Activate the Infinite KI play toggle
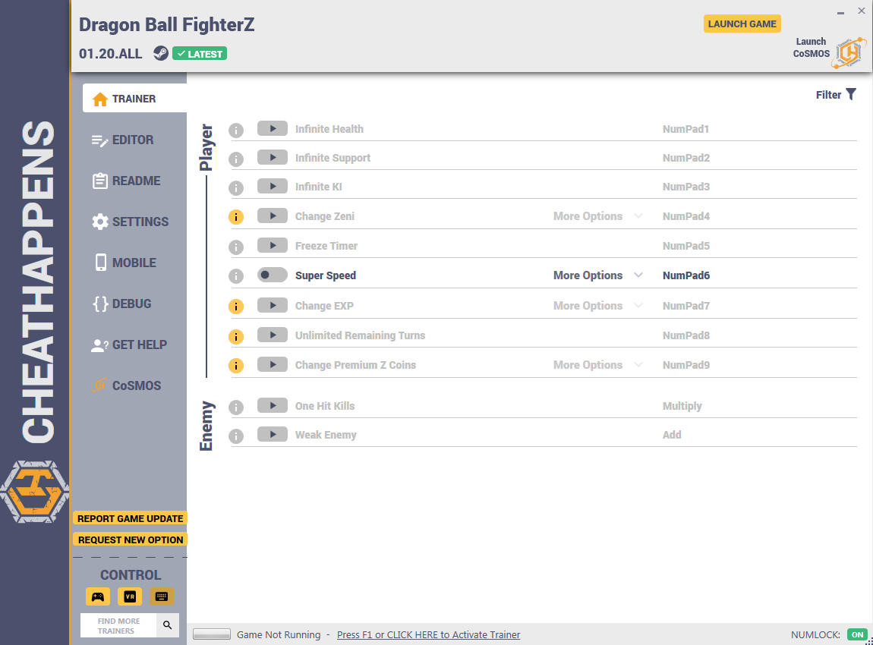 [273, 187]
